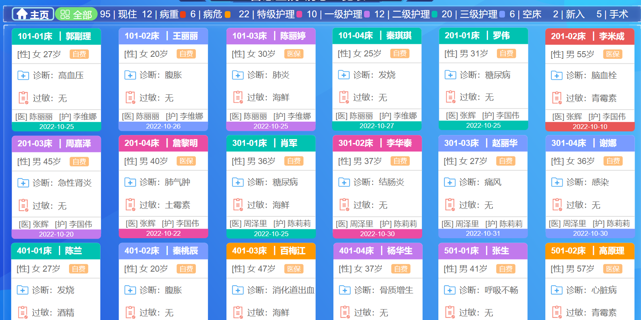Open bed 101-02床 王丽丽 card header
This screenshot has height=320, width=641.
tap(163, 36)
